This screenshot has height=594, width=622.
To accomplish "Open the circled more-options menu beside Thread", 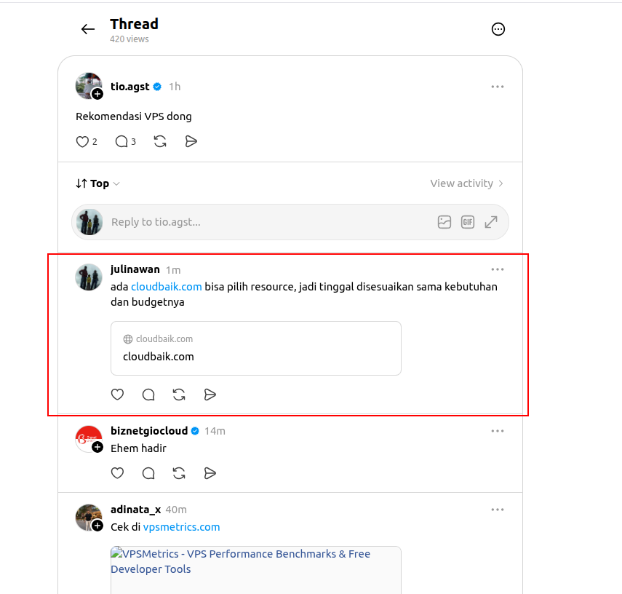I will click(498, 29).
